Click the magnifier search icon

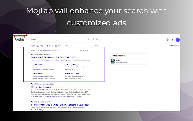(x=97, y=39)
